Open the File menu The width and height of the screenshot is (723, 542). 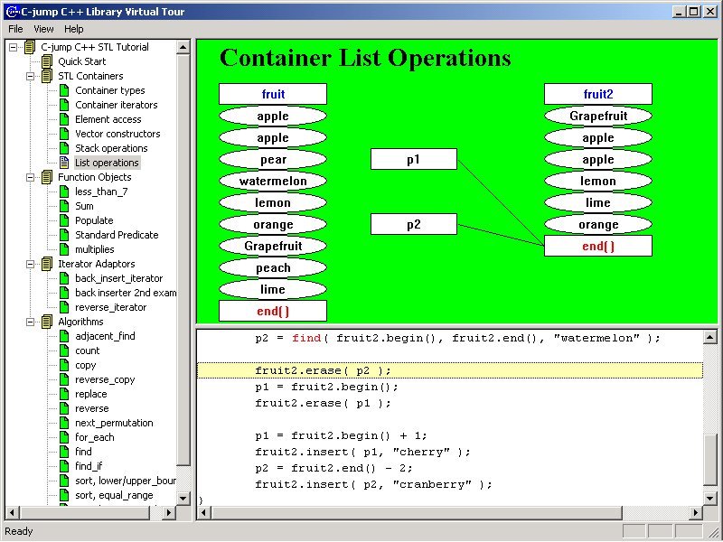point(15,29)
